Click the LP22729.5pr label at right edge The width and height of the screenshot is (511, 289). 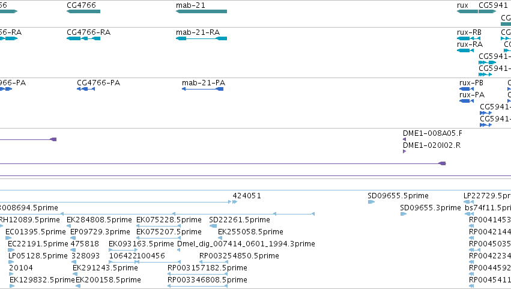(487, 196)
